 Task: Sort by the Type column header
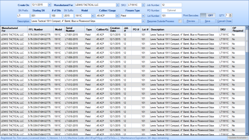[x=90, y=29]
